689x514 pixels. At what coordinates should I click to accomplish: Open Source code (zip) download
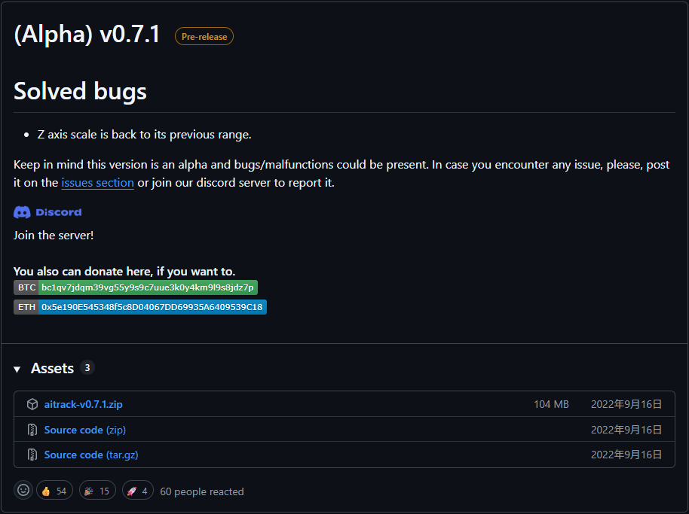(85, 429)
